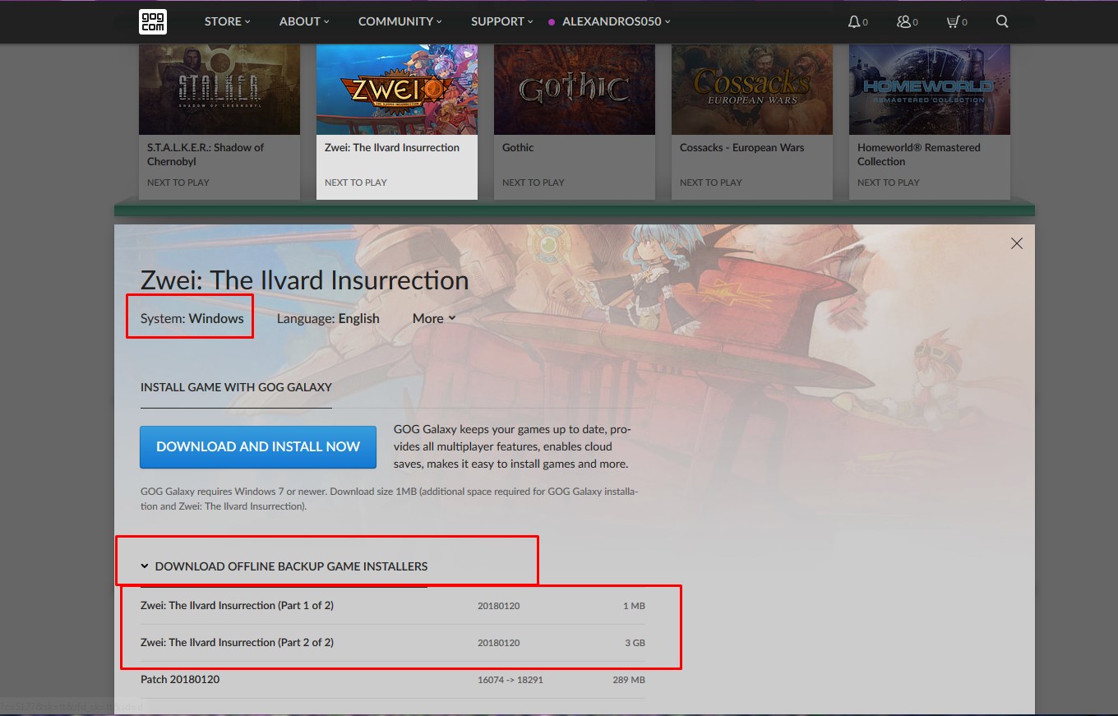
Task: Open the COMMUNITY menu
Action: 400,21
